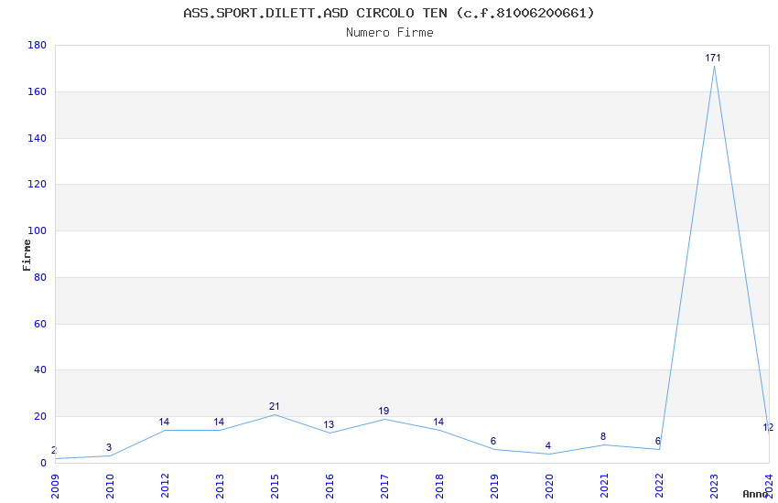Select the 100 tick on y-axis
The height and width of the screenshot is (503, 778).
[x=37, y=231]
